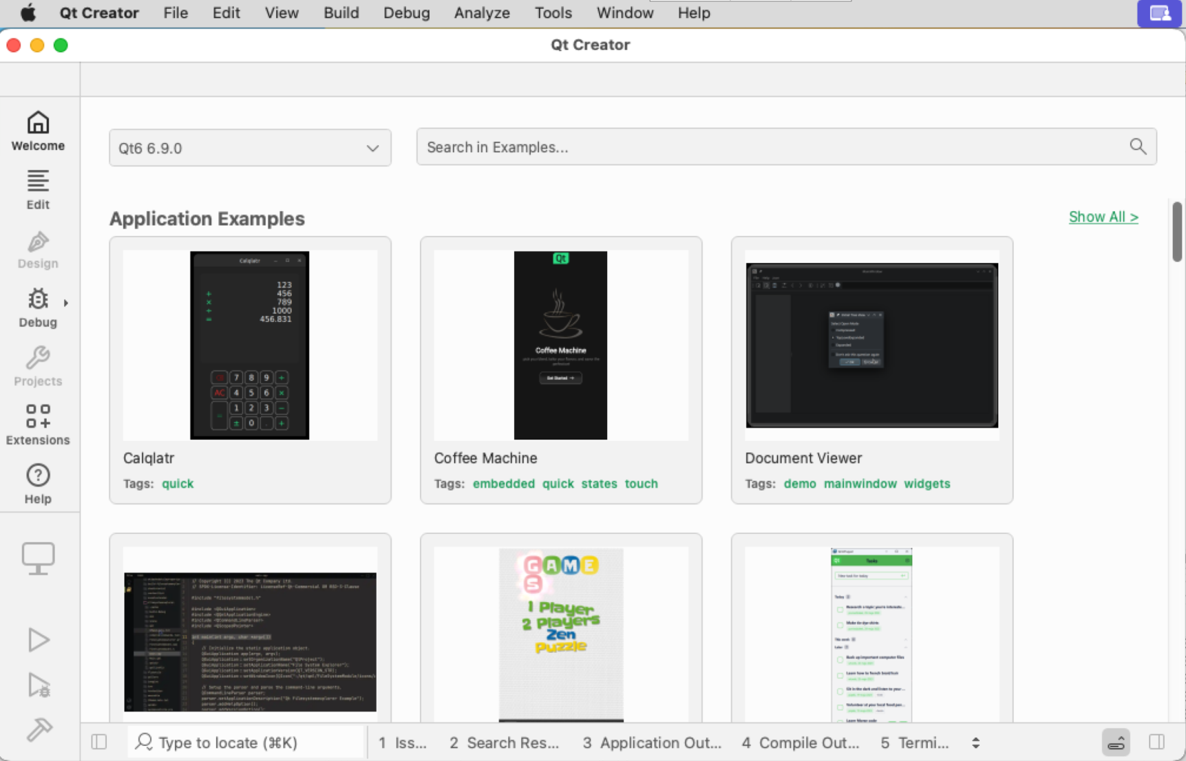
Task: Click the touch tag under Coffee Machine
Action: [x=642, y=484]
